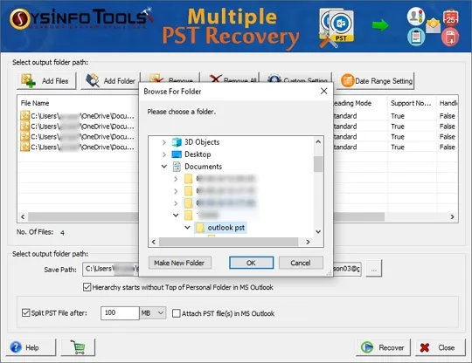Select the second file row icon
Viewport: 472px width, 363px height.
pos(24,127)
